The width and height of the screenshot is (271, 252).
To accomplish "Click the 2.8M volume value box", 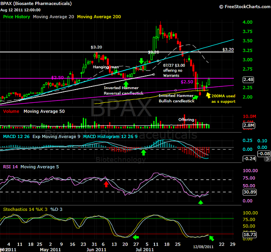I will 249,125.
